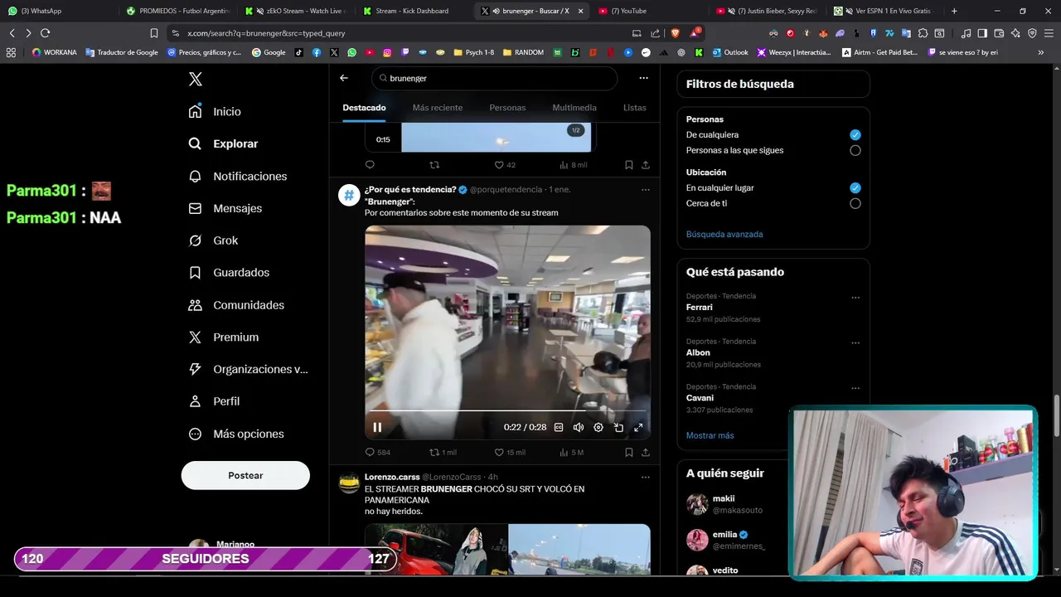This screenshot has width=1061, height=597.
Task: Open the Ferrari trending topic
Action: pyautogui.click(x=699, y=308)
